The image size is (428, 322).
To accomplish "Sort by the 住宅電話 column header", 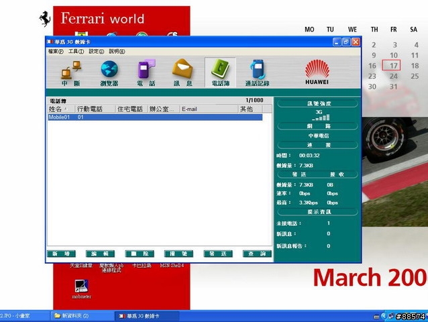I will point(131,109).
